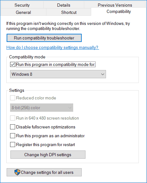Image resolution: width=147 pixels, height=183 pixels.
Task: Select the General tab
Action: coord(23,12)
